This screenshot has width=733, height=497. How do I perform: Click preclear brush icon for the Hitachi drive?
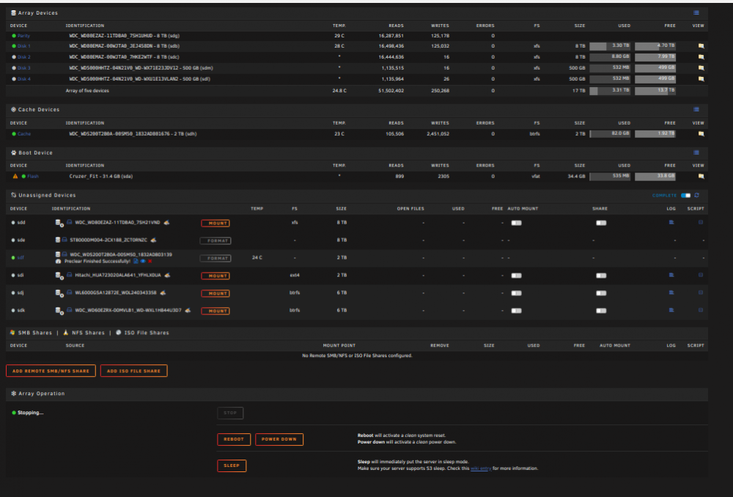[x=167, y=276]
